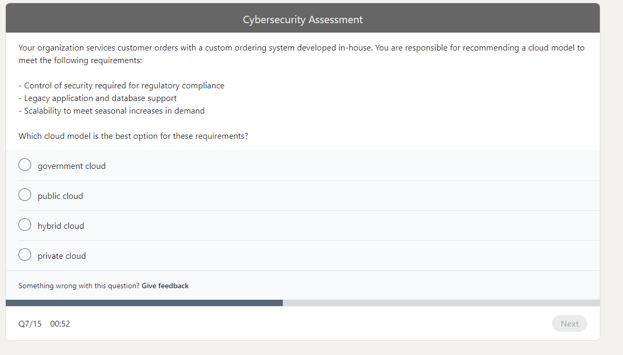Click the "hybrid cloud" answer row
Image resolution: width=623 pixels, height=355 pixels.
click(x=211, y=225)
